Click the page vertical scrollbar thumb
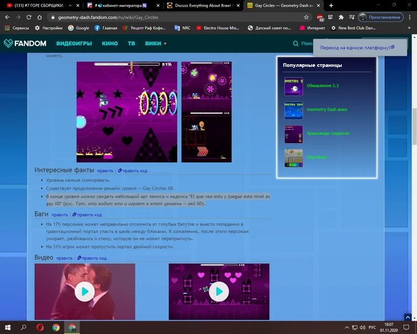Image resolution: width=417 pixels, height=334 pixels. click(414, 127)
